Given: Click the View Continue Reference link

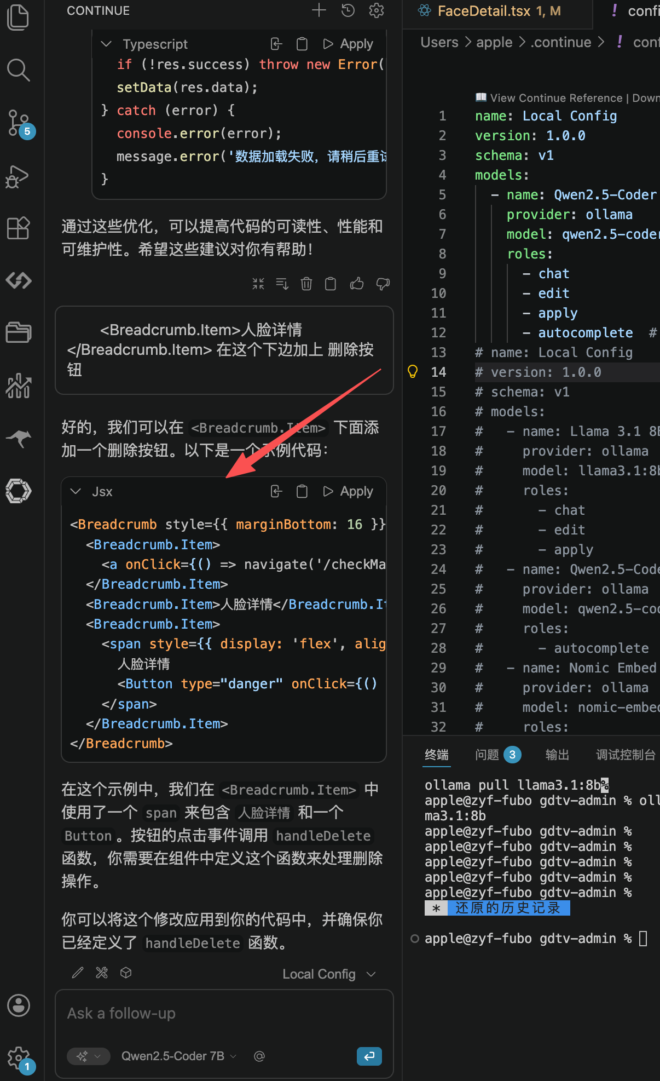Looking at the screenshot, I should click(556, 98).
